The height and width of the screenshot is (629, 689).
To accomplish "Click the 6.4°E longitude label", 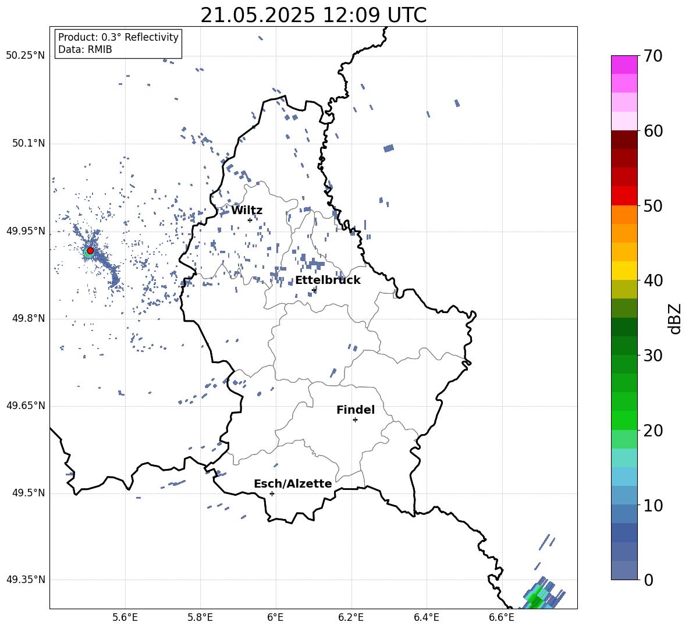I will [426, 617].
